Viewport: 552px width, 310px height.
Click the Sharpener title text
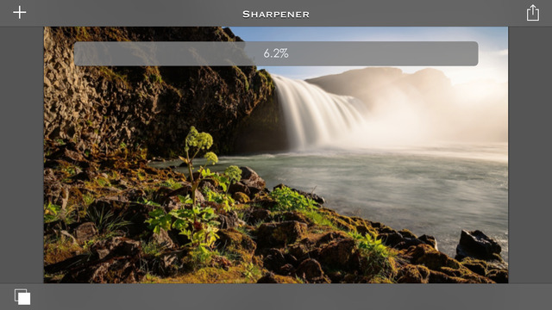[x=276, y=15]
